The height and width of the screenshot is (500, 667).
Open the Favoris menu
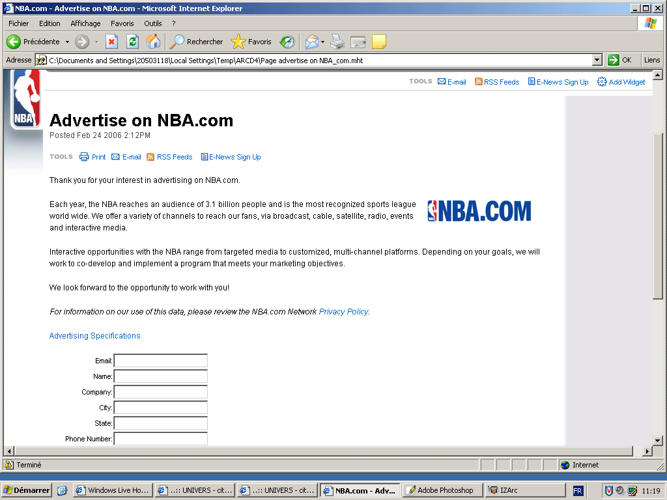pos(122,23)
